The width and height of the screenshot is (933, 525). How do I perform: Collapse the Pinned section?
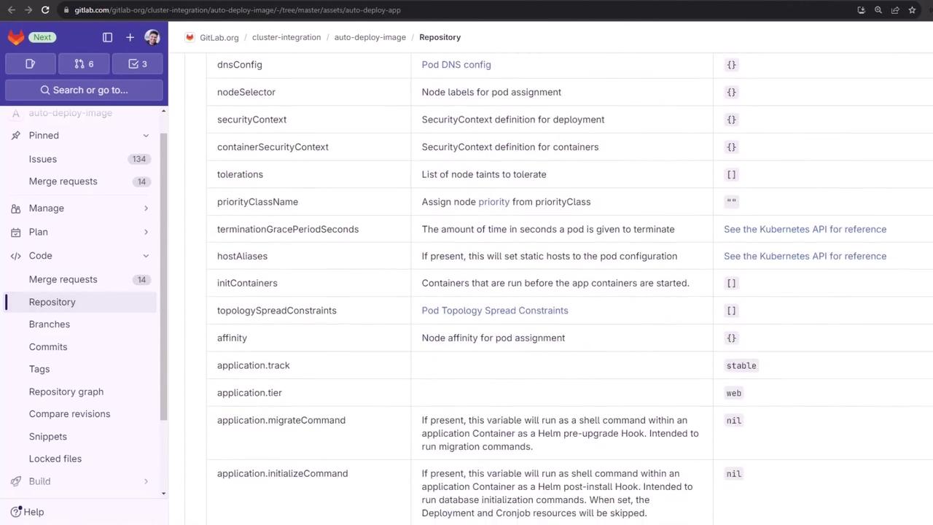146,136
